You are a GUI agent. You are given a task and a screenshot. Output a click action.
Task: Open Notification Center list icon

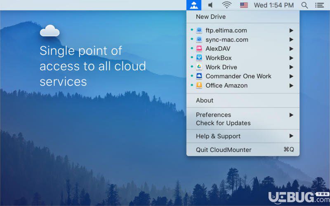coord(319,5)
